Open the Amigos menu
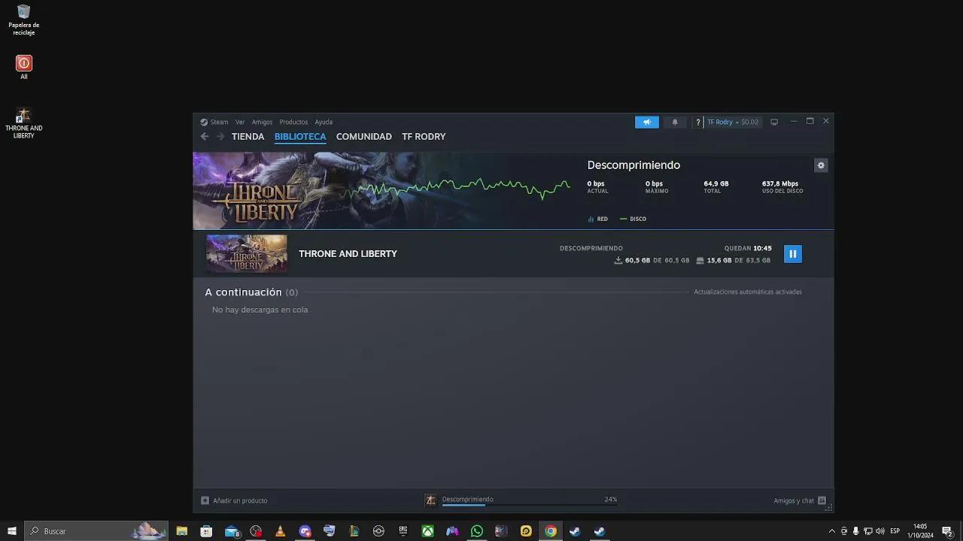The width and height of the screenshot is (963, 541). point(262,122)
